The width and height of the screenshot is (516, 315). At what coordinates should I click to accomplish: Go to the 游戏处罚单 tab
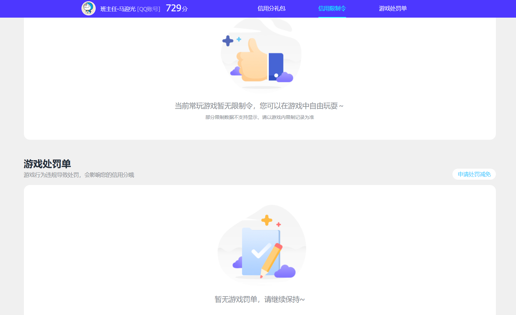coord(393,8)
